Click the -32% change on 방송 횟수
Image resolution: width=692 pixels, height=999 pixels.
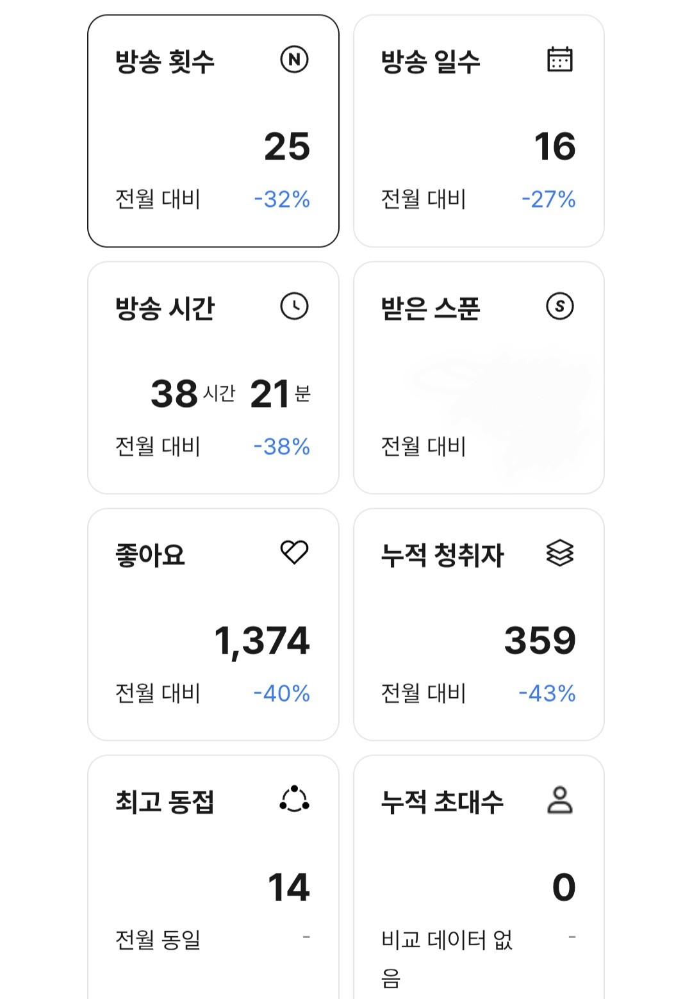pos(282,199)
